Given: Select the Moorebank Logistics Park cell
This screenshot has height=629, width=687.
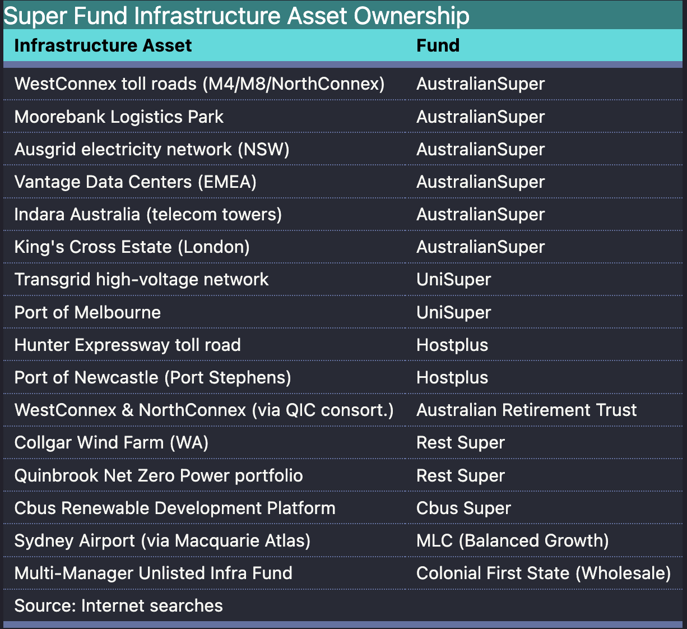Looking at the screenshot, I should click(x=119, y=117).
